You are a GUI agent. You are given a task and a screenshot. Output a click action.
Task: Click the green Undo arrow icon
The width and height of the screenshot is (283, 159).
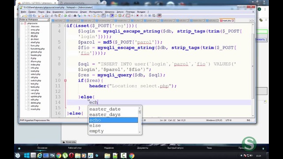coord(65,16)
